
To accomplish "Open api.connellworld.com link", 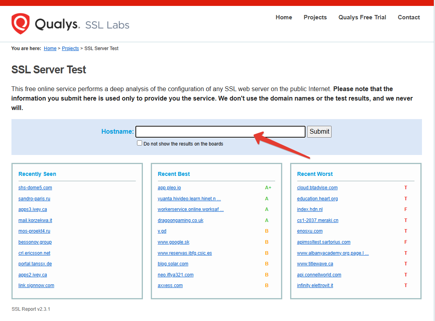I will pyautogui.click(x=319, y=275).
